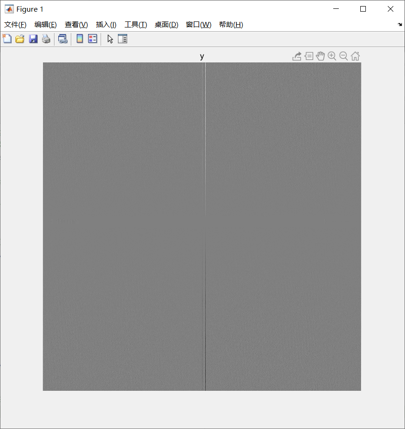This screenshot has width=405, height=429.
Task: Insert a colorbar into the plot
Action: (79, 39)
